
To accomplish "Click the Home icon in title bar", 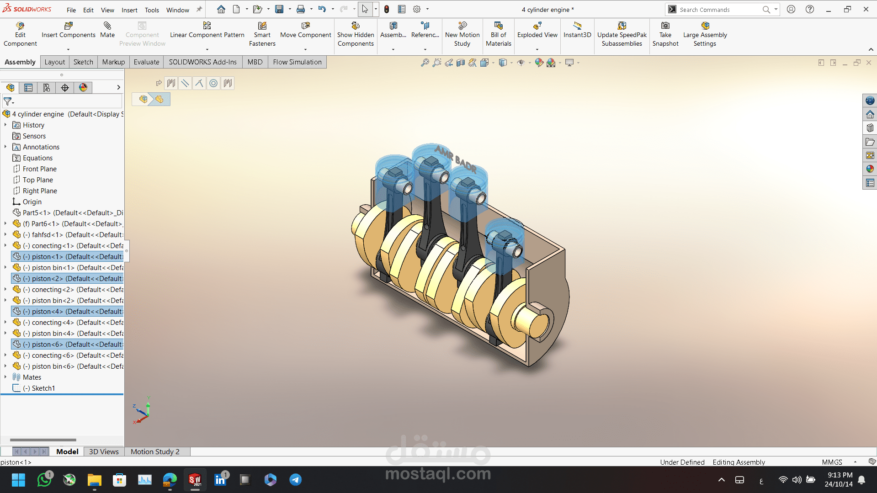I will click(x=221, y=9).
